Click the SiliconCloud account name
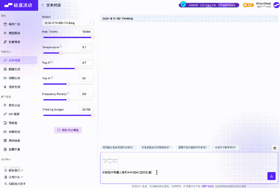Screen dimensions: 280x188 point(263,3)
